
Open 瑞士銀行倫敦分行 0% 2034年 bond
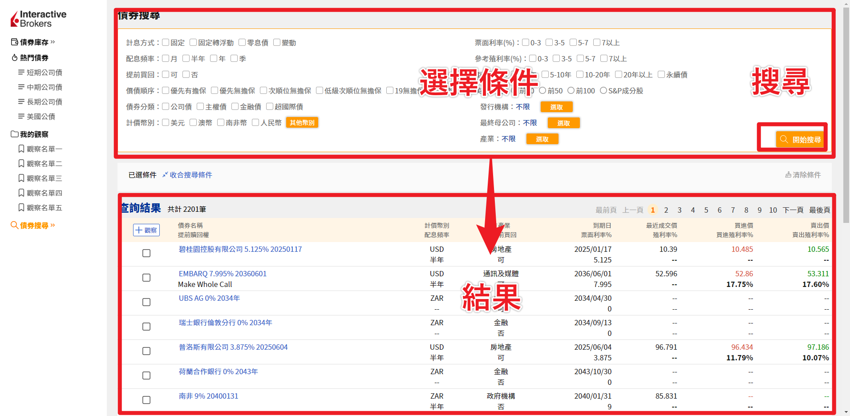(226, 323)
